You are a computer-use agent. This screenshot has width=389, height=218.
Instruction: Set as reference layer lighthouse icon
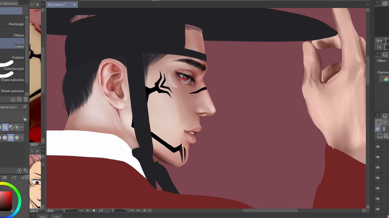click(x=384, y=129)
